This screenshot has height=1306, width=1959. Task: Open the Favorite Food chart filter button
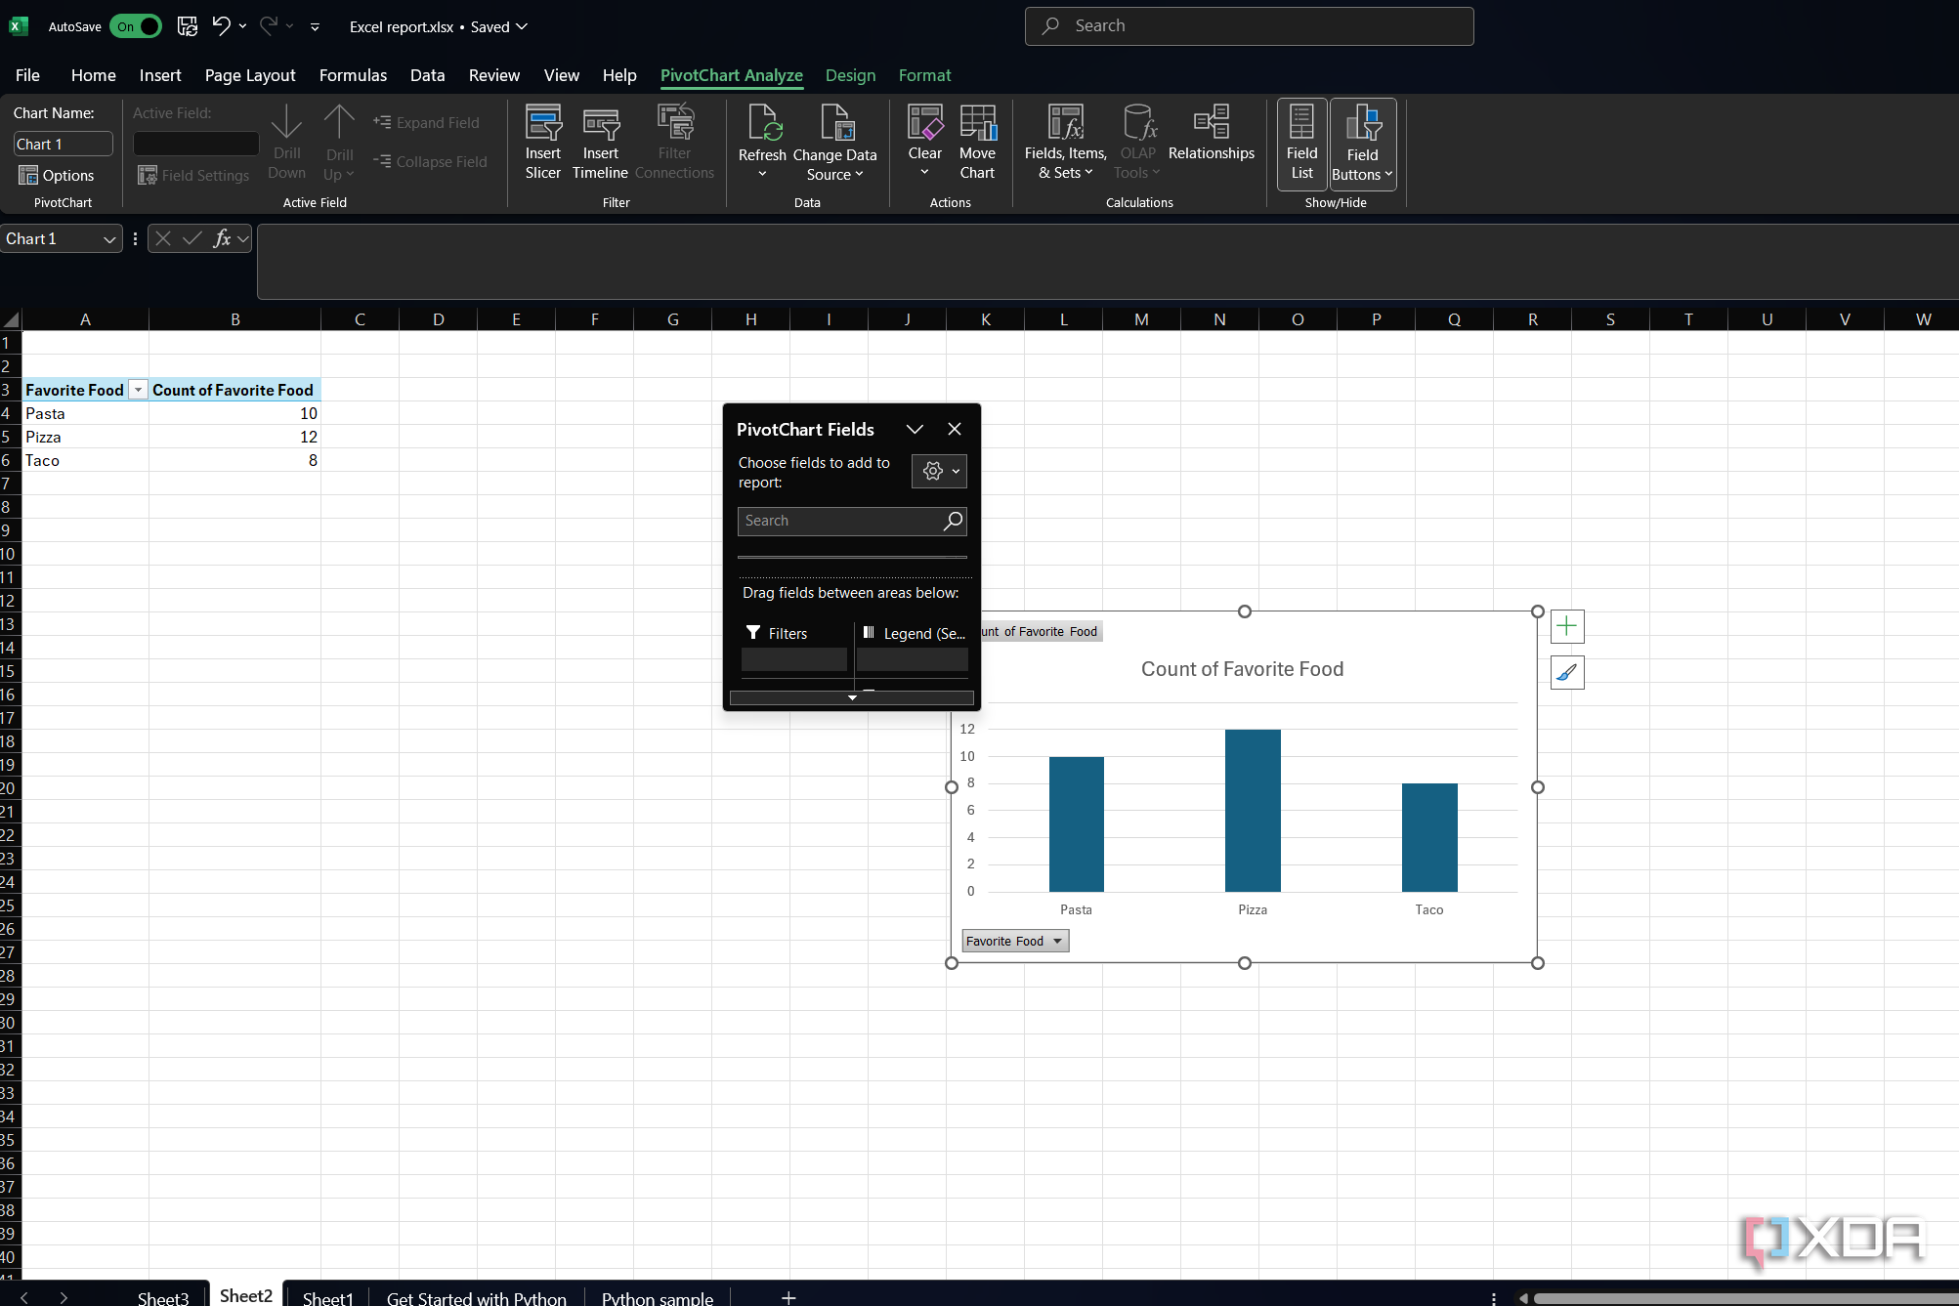1015,941
